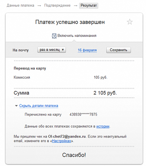Image resolution: width=146 pixels, height=166 pixels.
Task: Open the Настройках settings link
Action: coord(62,141)
